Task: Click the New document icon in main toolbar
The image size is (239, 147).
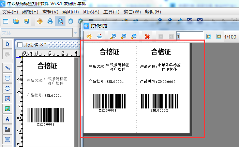Action: coord(5,21)
